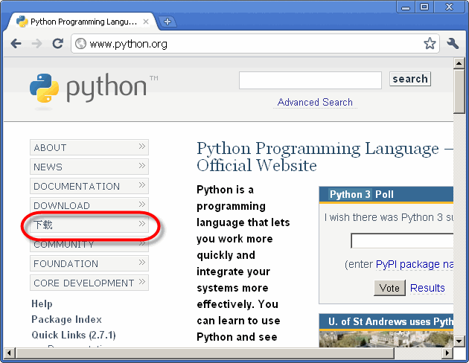This screenshot has width=469, height=363.
Task: Expand the circled 下載 menu entry
Action: pos(141,224)
